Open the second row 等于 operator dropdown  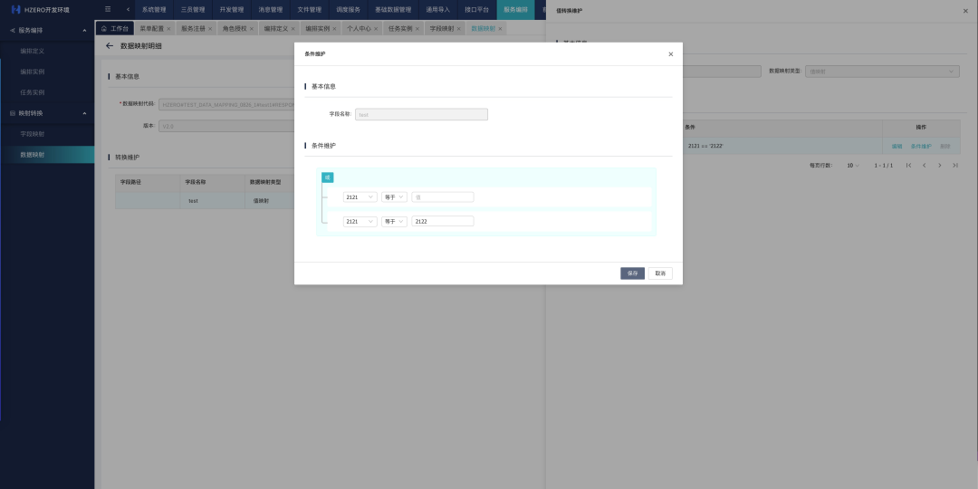[x=394, y=221]
